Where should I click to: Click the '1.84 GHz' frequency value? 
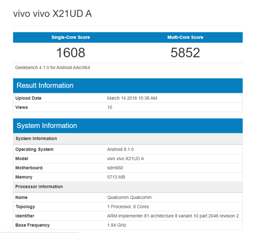point(117,225)
